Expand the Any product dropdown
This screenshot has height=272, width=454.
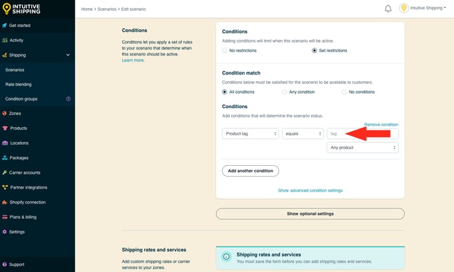pos(363,148)
